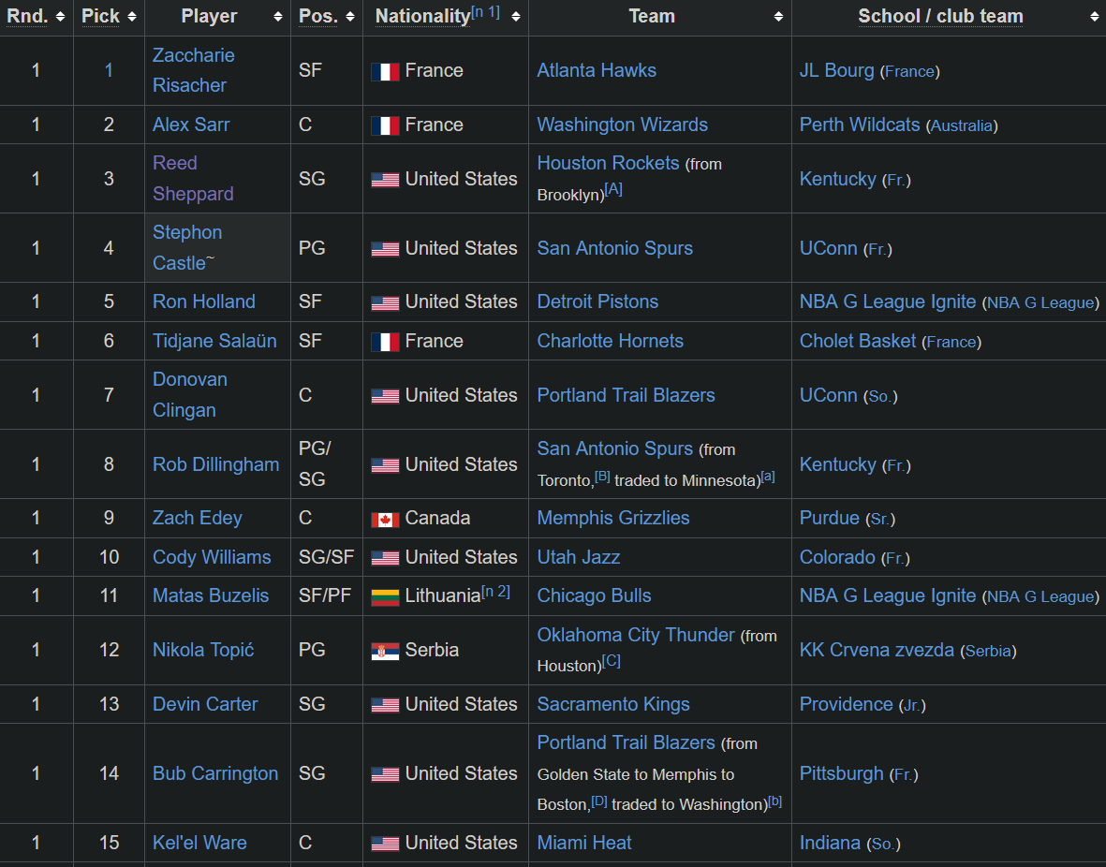The width and height of the screenshot is (1106, 867).
Task: Open Ron Holland player link
Action: (x=204, y=301)
